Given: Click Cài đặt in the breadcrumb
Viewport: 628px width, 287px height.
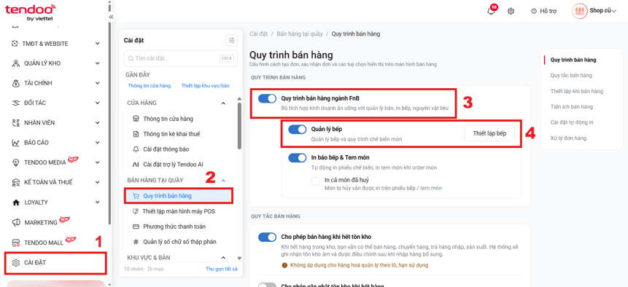Looking at the screenshot, I should click(x=258, y=34).
